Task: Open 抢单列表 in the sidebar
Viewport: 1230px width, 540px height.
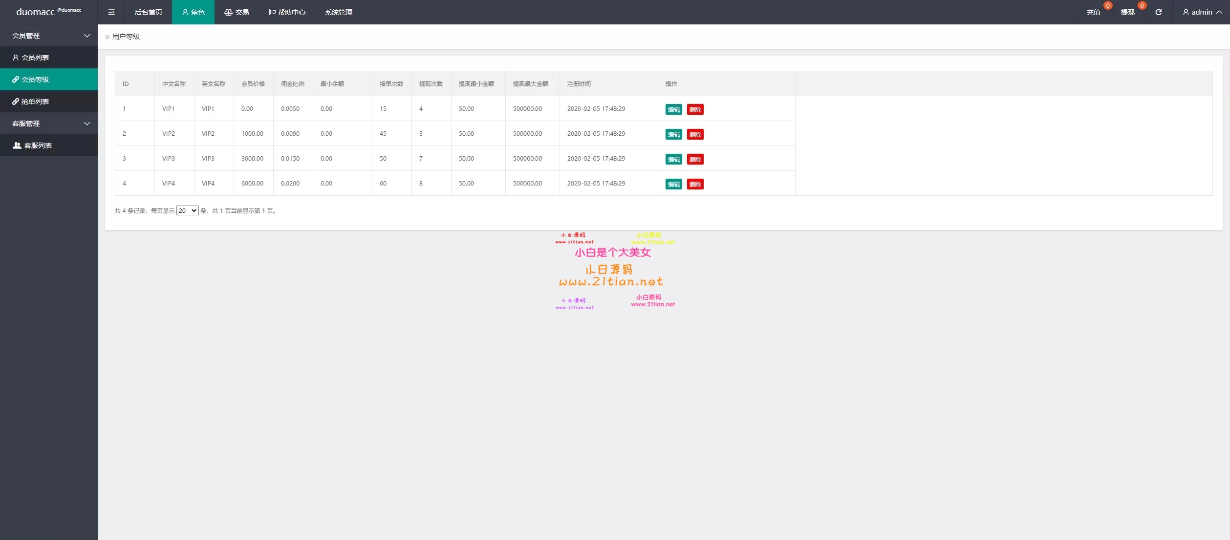Action: tap(49, 102)
